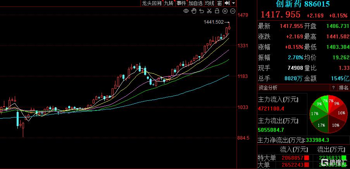Zoom out with the minus circle icon

point(233,11)
